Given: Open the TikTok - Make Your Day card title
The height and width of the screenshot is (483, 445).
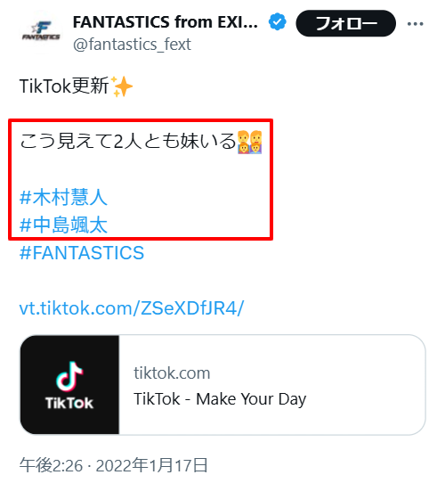Looking at the screenshot, I should click(220, 399).
